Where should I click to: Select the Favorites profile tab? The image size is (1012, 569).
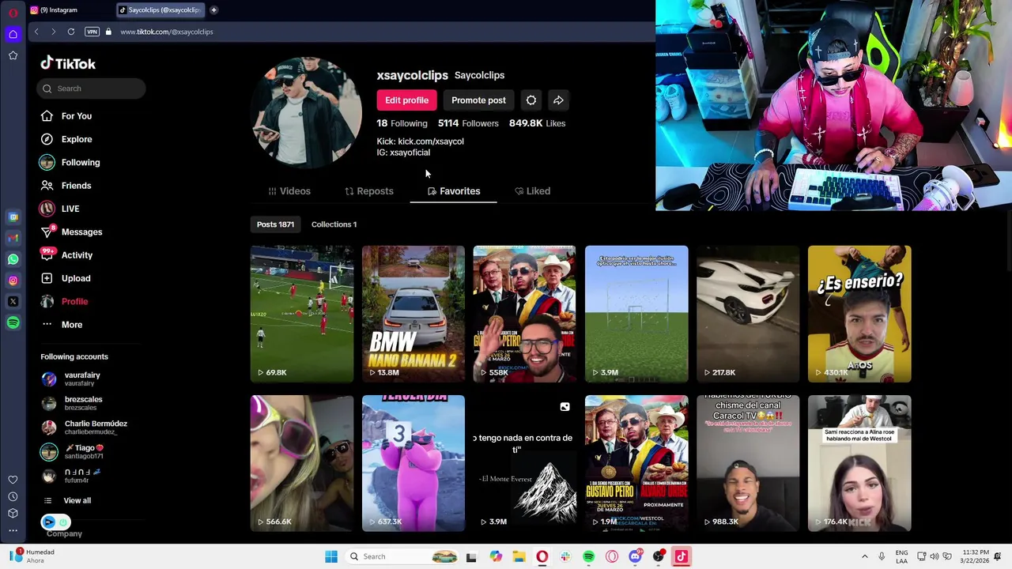454,191
